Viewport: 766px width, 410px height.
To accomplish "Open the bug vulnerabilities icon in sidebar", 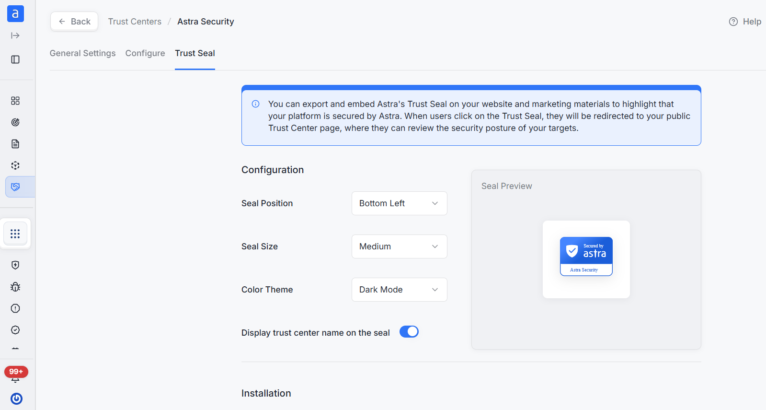I will 15,287.
